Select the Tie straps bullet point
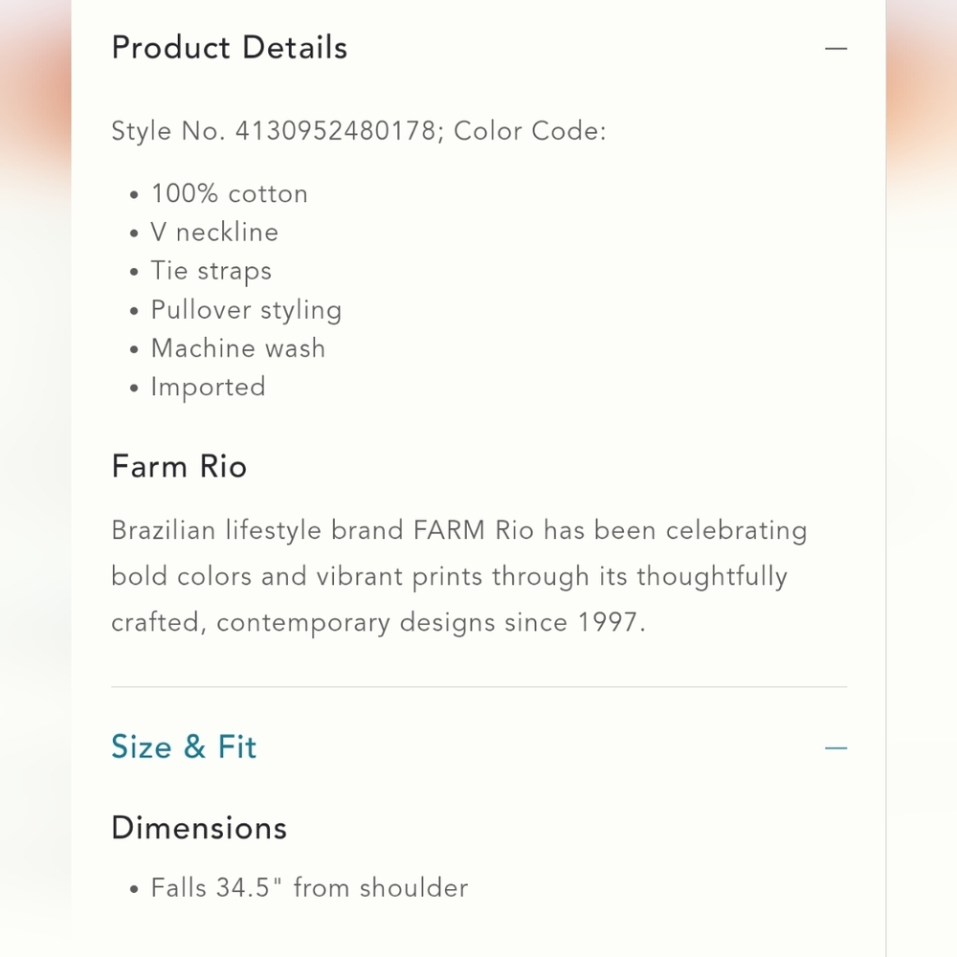The image size is (957, 957). pyautogui.click(x=211, y=271)
